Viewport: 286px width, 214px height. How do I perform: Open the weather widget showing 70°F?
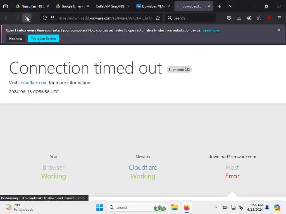pos(19,207)
